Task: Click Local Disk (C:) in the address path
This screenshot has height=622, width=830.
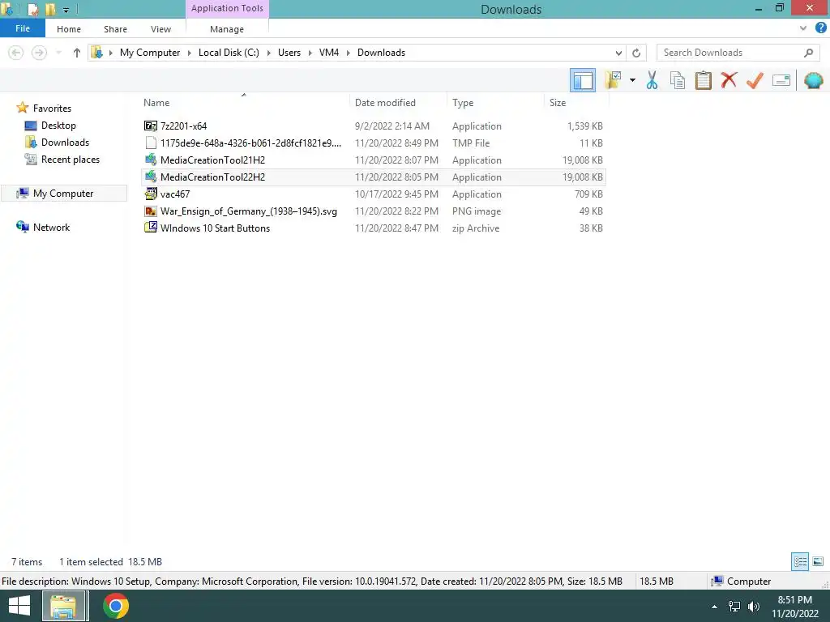Action: click(229, 53)
